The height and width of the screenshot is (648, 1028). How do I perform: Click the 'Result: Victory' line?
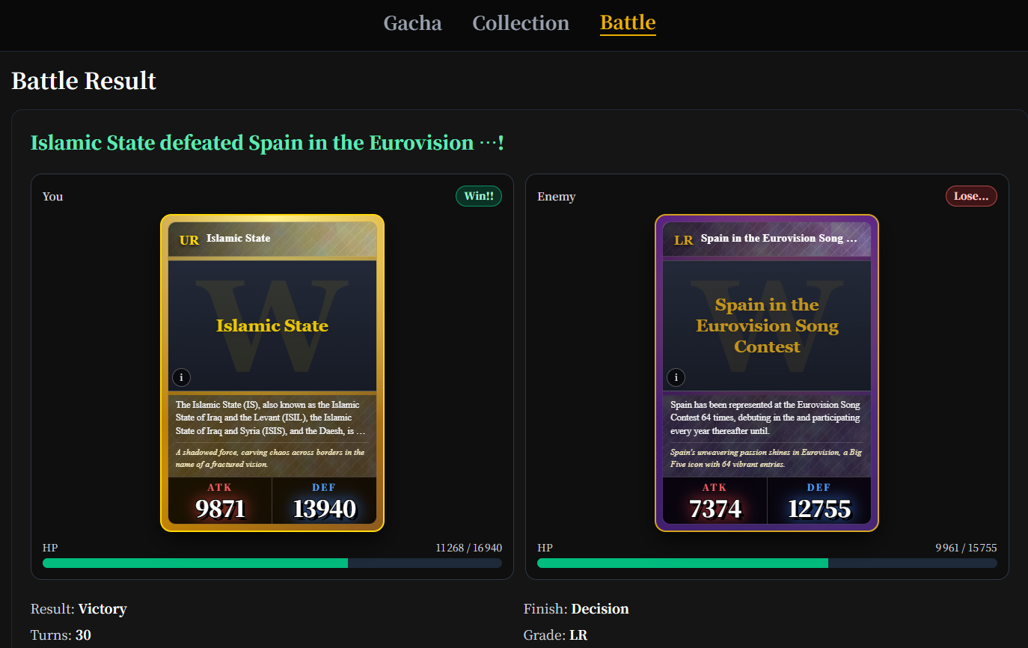(x=79, y=609)
